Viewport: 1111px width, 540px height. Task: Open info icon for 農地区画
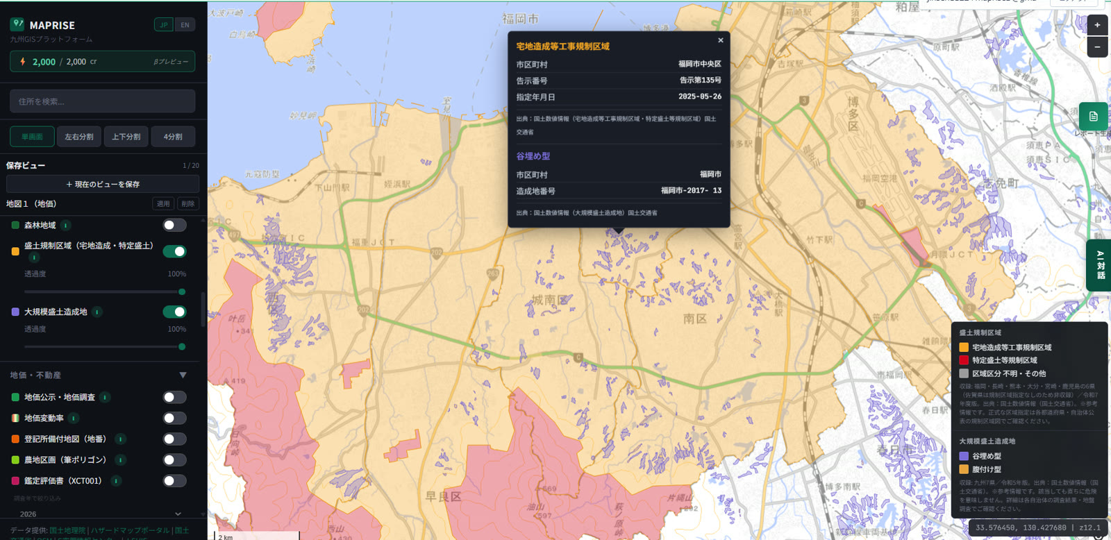[120, 459]
